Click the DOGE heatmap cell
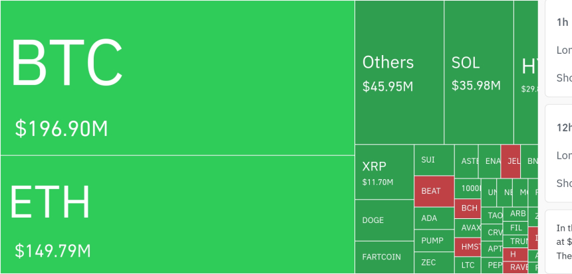Screen dimensions: 572x274 pos(384,220)
